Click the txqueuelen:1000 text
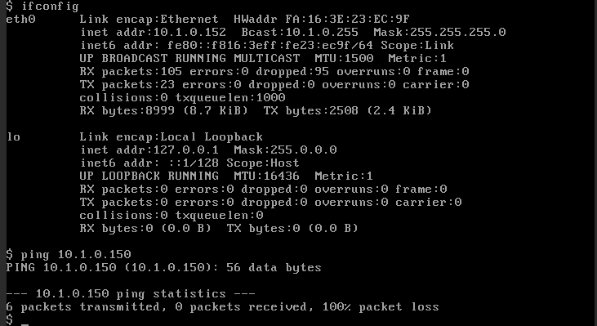This screenshot has height=326, width=597. 230,97
